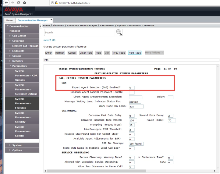The width and height of the screenshot is (220, 174).
Task: Click the browser back arrow
Action: 6,3
